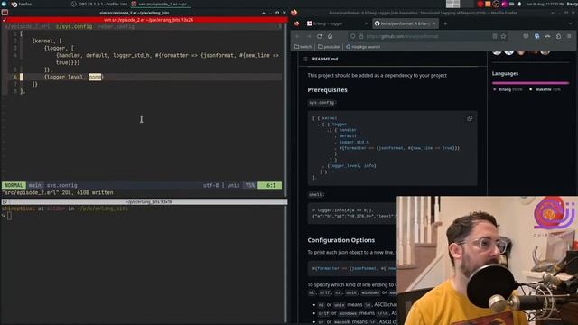Click lower terminal pane title bar
Viewport: 578px width, 325px height.
tap(144, 202)
